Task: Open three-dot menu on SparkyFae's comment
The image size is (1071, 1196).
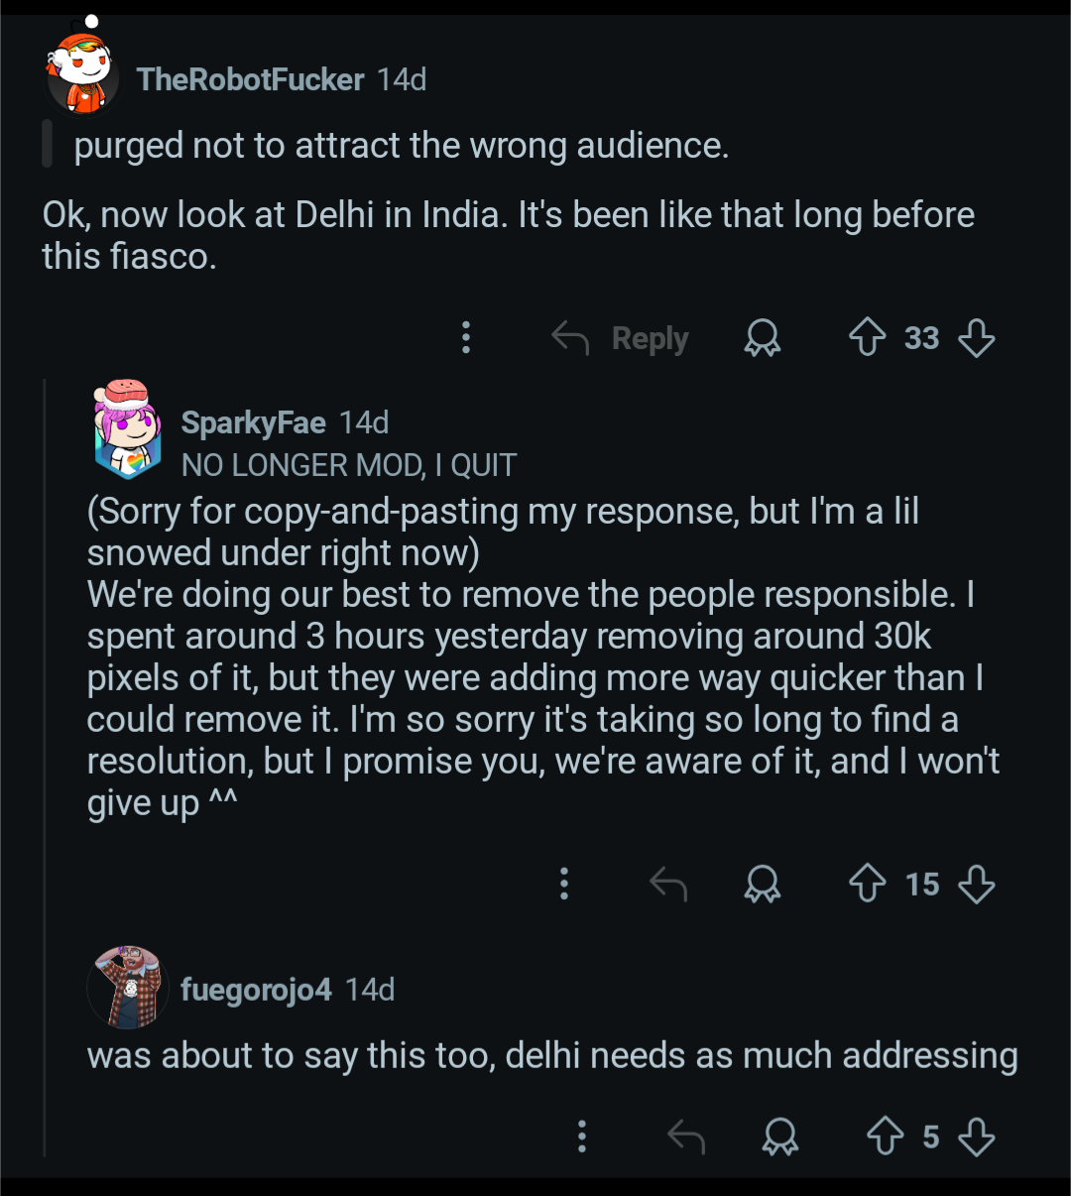Action: tap(564, 884)
